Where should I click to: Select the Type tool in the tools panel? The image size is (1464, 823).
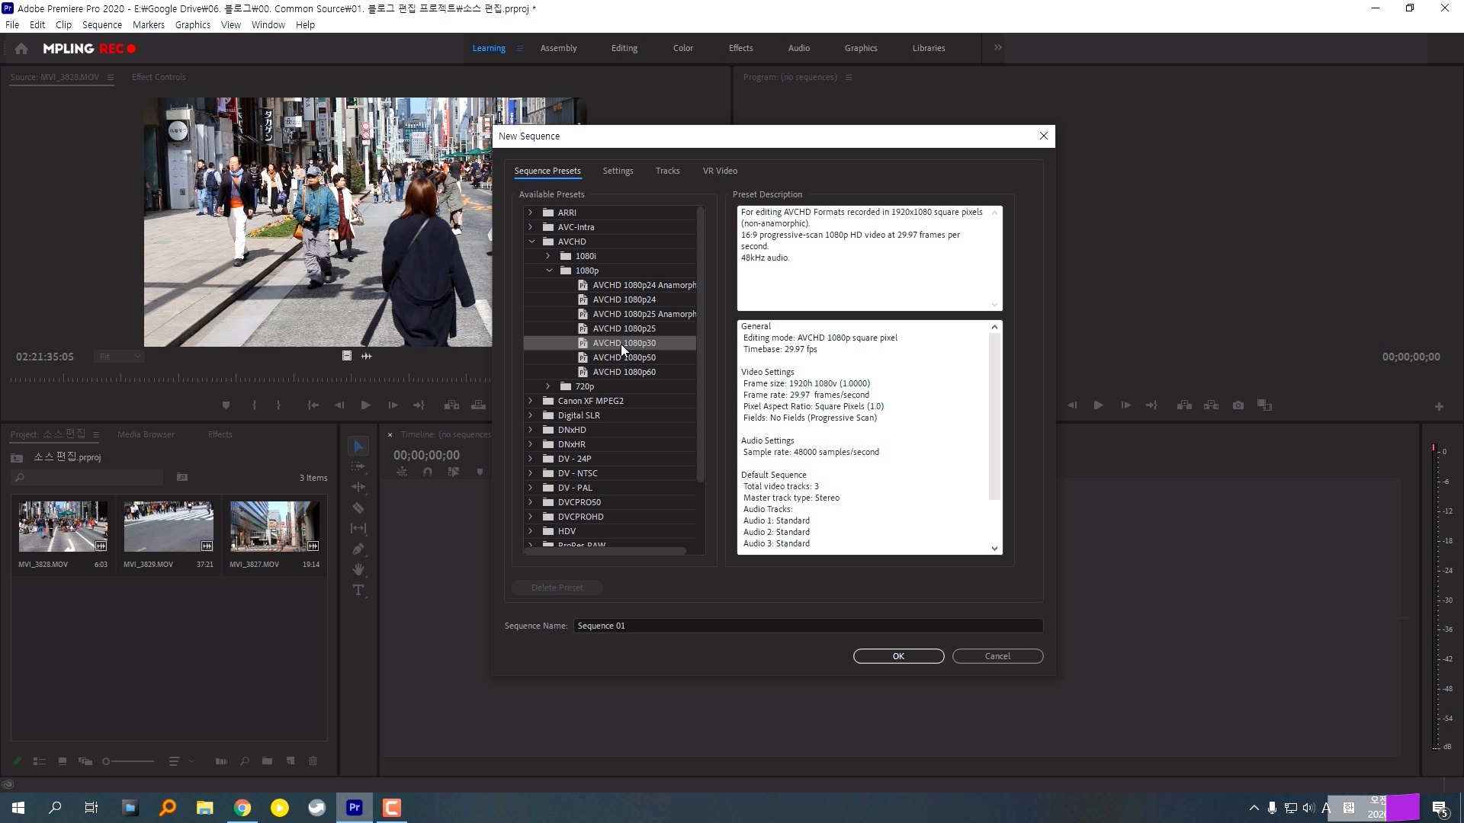pyautogui.click(x=358, y=591)
